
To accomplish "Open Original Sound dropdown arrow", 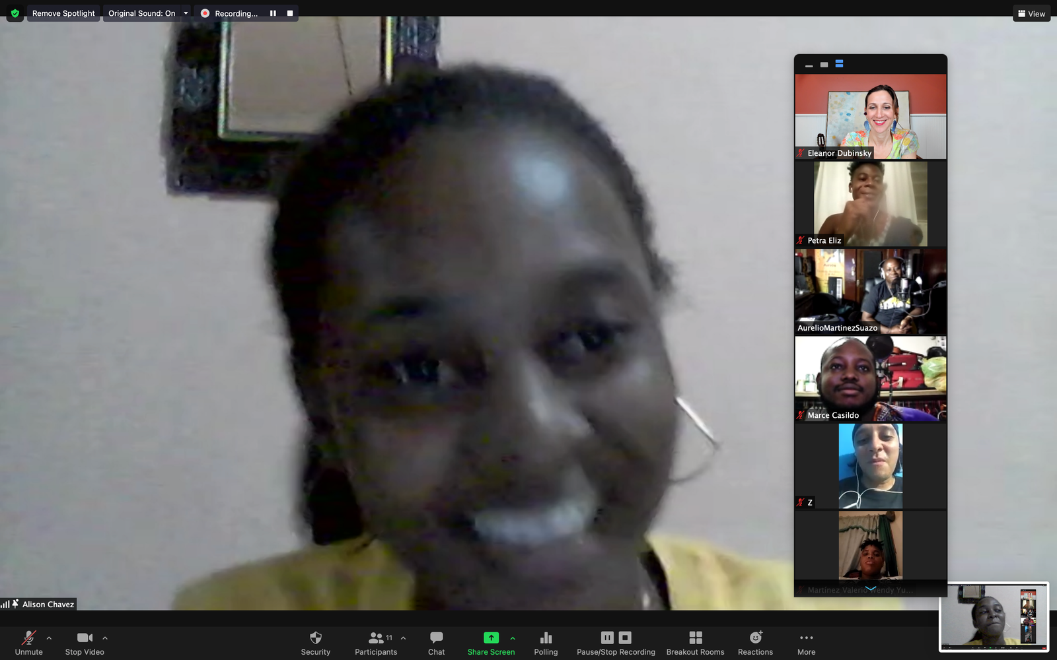I will (x=186, y=13).
